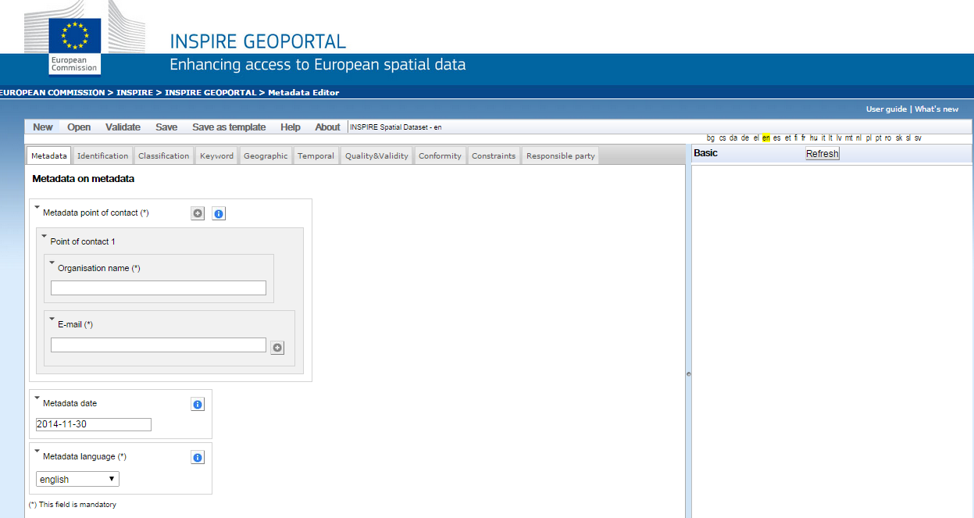Viewport: 974px width, 518px height.
Task: Switch to the Conformity tab
Action: (440, 155)
